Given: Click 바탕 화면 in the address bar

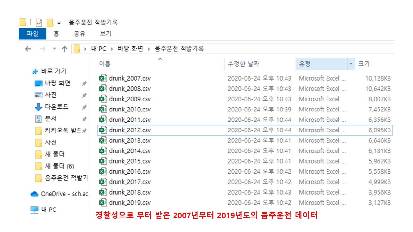Looking at the screenshot, I should coord(130,49).
